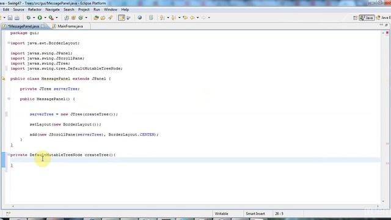Open the Search menu

[69, 10]
